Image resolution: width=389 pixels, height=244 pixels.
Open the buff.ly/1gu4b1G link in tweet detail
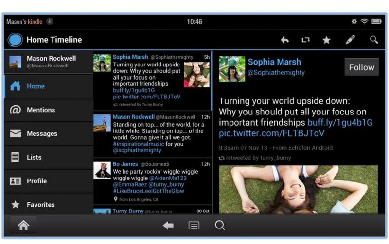[x=340, y=122]
